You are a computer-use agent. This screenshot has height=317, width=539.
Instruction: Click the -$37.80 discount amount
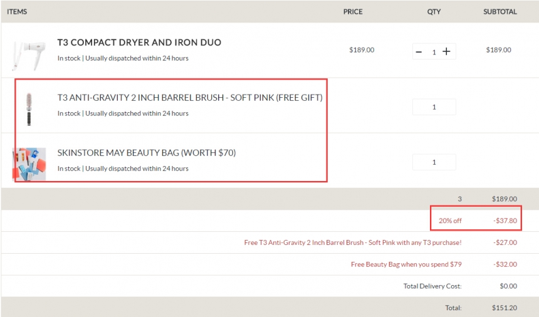[x=505, y=221]
